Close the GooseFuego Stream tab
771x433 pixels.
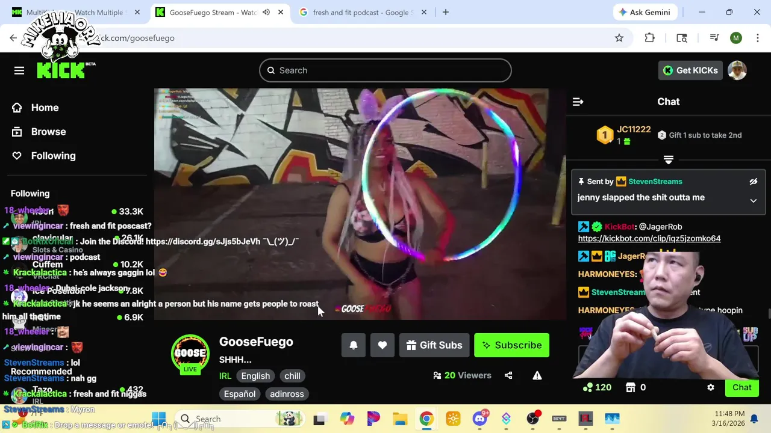281,12
